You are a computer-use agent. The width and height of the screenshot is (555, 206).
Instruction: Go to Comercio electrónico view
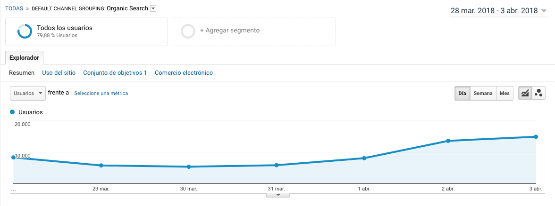tap(184, 73)
